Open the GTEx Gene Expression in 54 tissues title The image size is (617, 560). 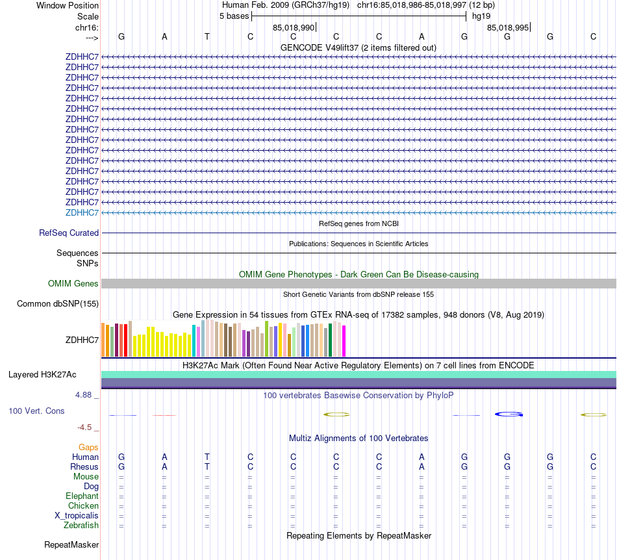click(359, 315)
